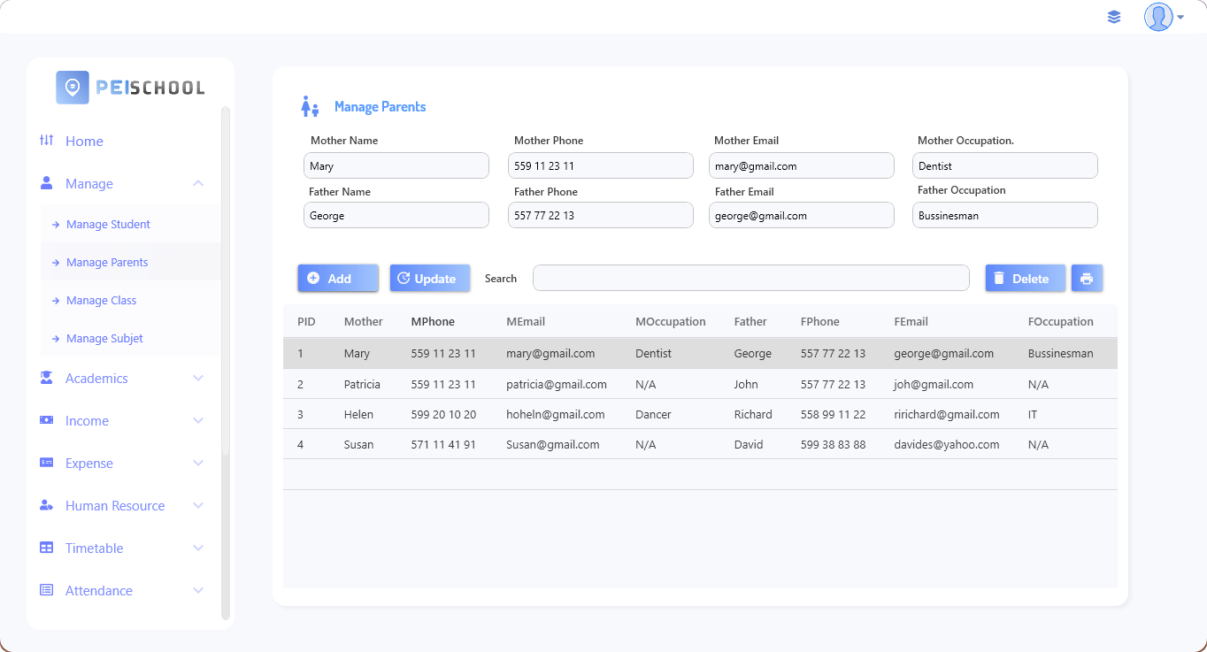Click the Attendance list icon
This screenshot has height=652, width=1207.
tap(47, 590)
